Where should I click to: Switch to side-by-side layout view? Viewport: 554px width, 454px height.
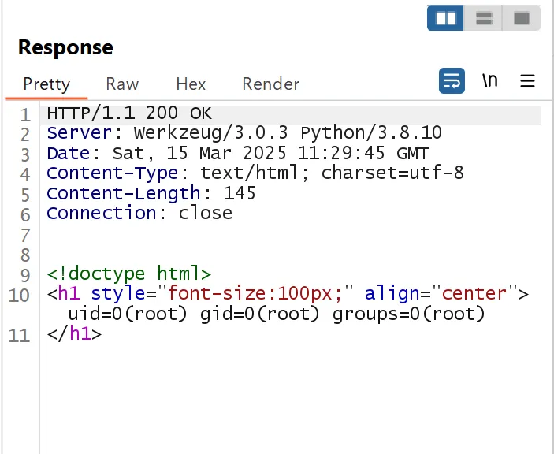point(446,18)
